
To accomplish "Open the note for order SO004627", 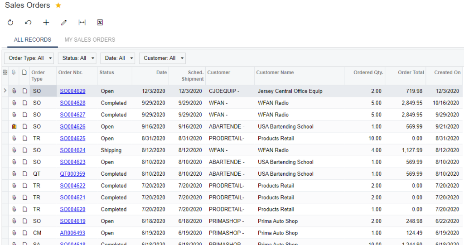I will (x=25, y=115).
